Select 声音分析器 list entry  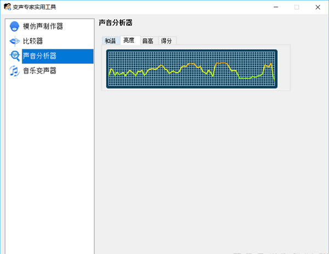(x=58, y=56)
